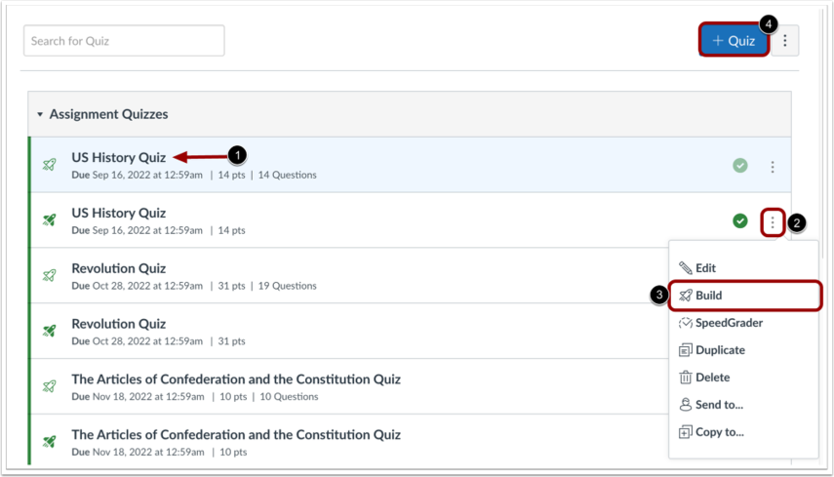Click the Edit pencil icon in the menu
834x477 pixels.
pos(685,267)
